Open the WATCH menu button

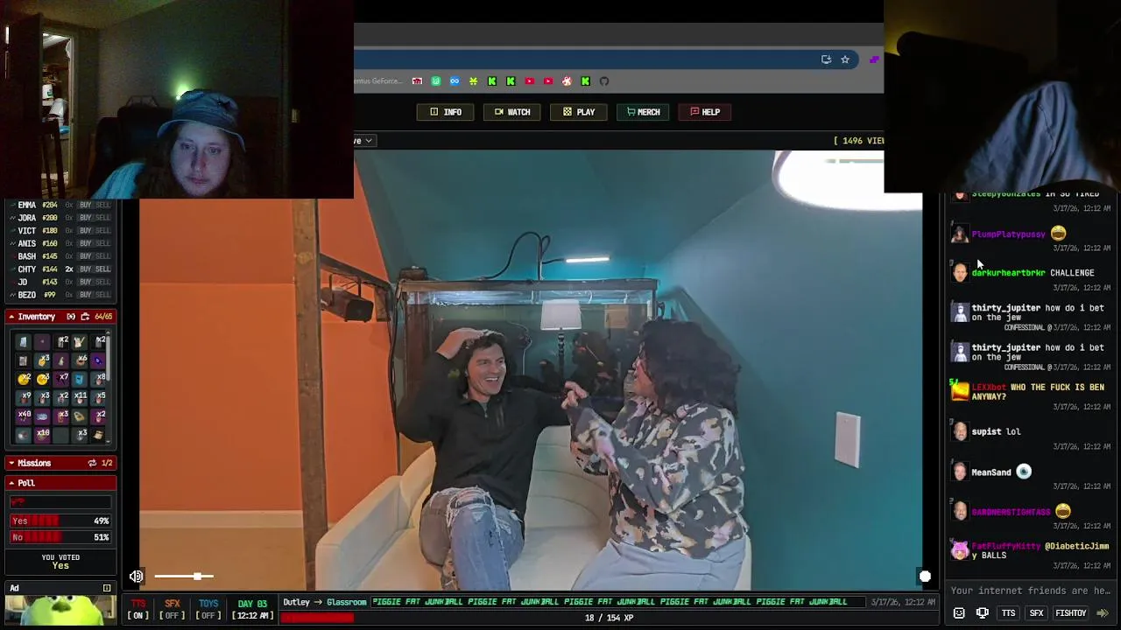[511, 112]
